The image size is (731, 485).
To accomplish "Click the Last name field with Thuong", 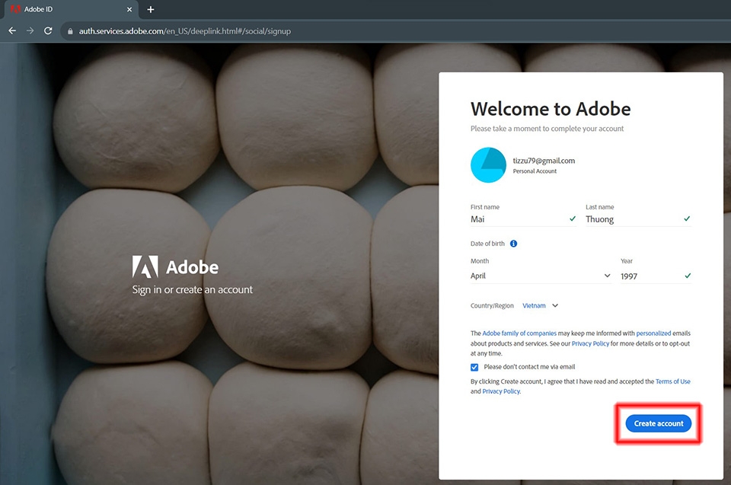I will click(x=638, y=219).
